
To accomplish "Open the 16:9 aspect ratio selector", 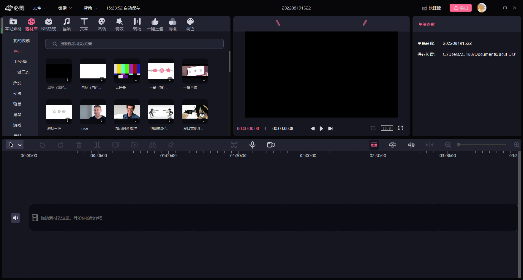I will (x=387, y=128).
